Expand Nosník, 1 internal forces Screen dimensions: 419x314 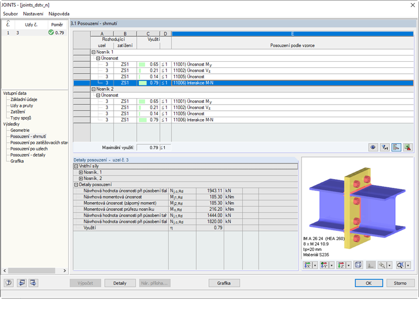tap(80, 172)
